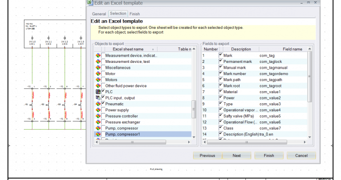
Task: Click the Description (English) field row
Action: (255, 134)
